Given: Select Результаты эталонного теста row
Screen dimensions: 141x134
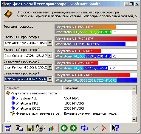Looking at the screenshot, I should point(68,93).
